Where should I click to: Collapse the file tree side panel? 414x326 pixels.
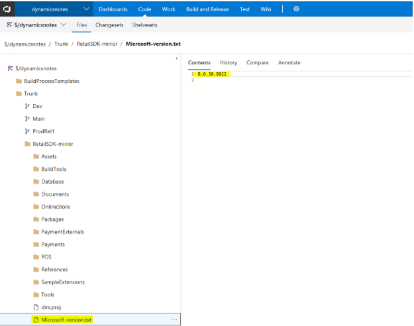click(x=176, y=58)
